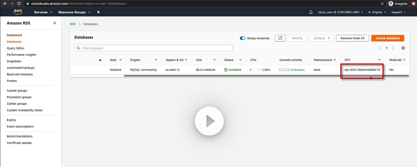The image size is (417, 167).
Task: Click the search magnifier in filter box
Action: [78, 48]
